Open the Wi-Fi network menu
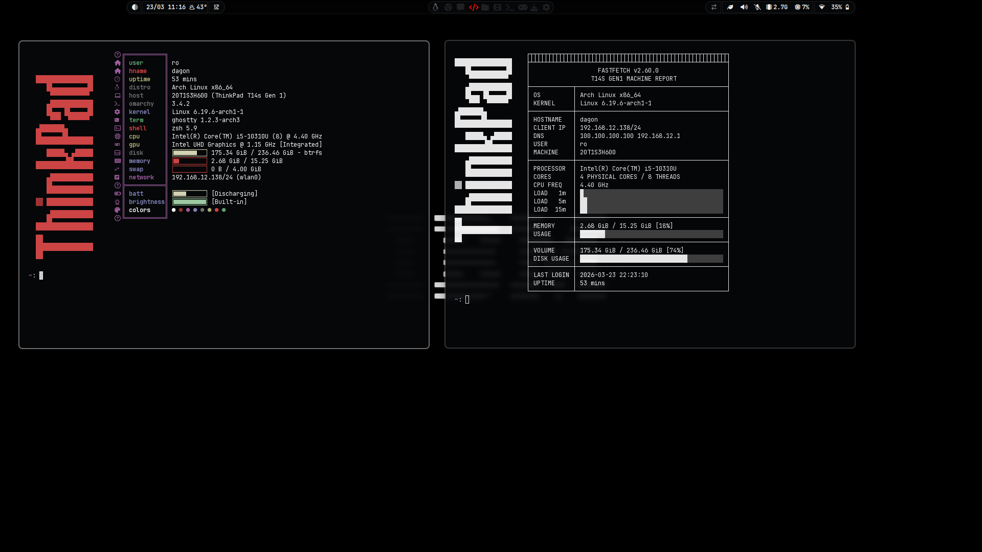 [x=822, y=7]
